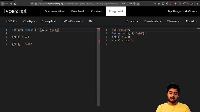Click the padlock site security icon
200x112 pixels.
(36, 4)
